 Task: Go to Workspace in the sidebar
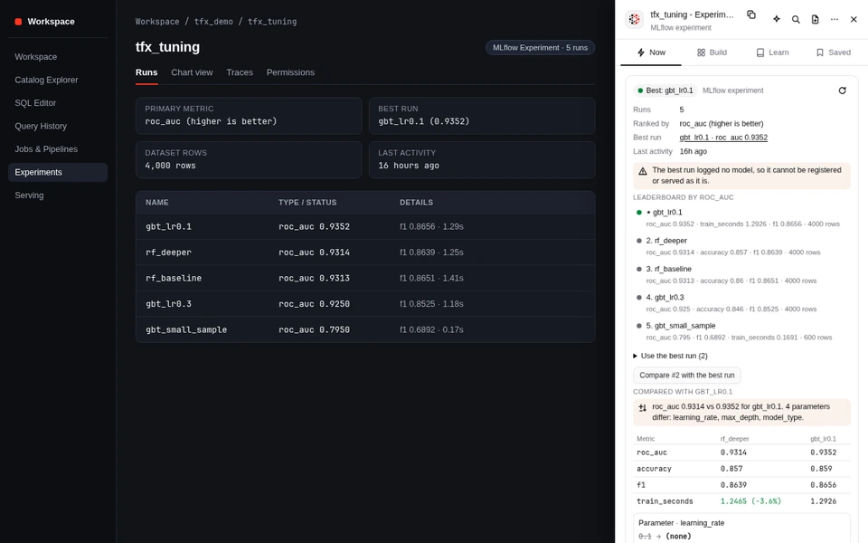(x=58, y=57)
